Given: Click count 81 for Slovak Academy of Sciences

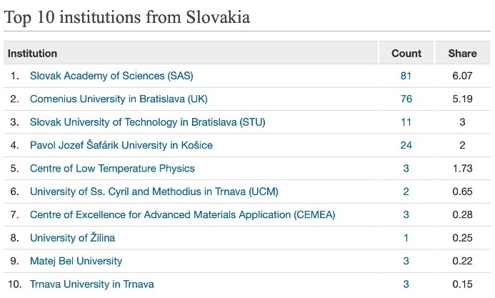Looking at the screenshot, I should [x=406, y=76].
